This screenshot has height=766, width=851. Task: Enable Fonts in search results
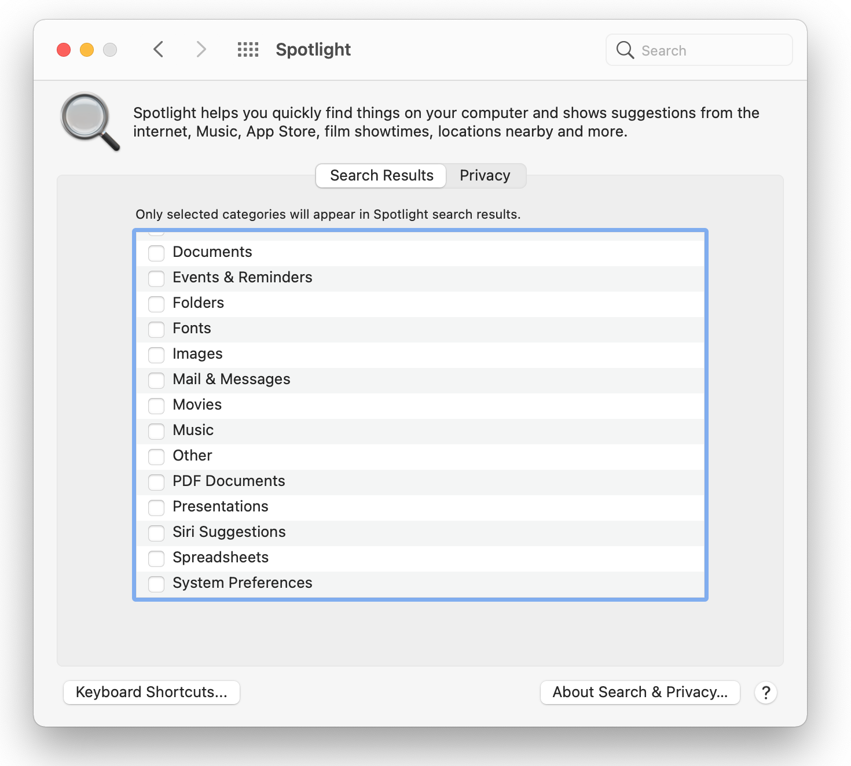click(156, 329)
